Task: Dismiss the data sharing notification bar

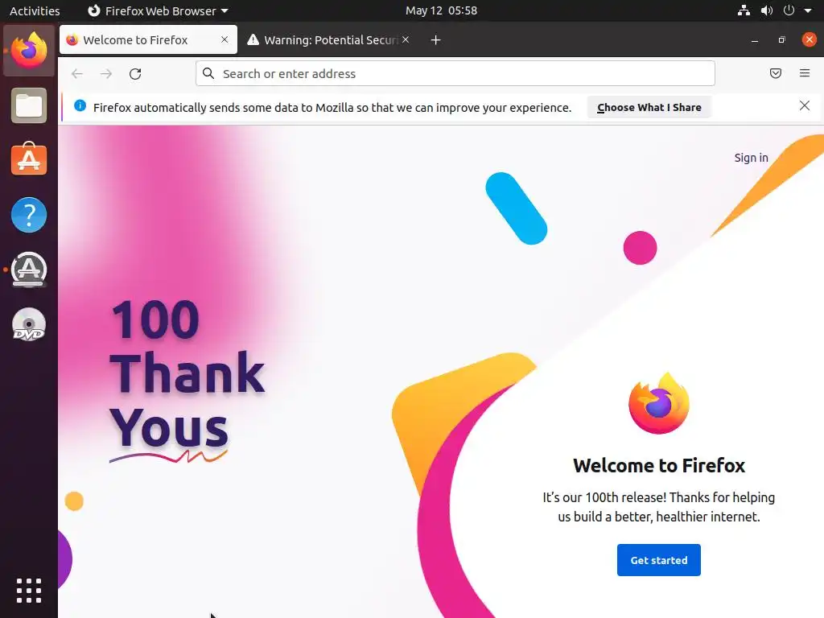Action: (805, 105)
